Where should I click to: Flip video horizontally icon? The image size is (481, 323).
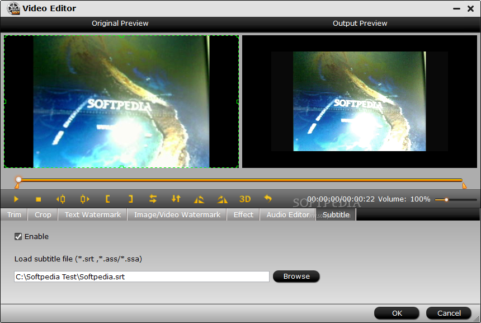coord(153,199)
